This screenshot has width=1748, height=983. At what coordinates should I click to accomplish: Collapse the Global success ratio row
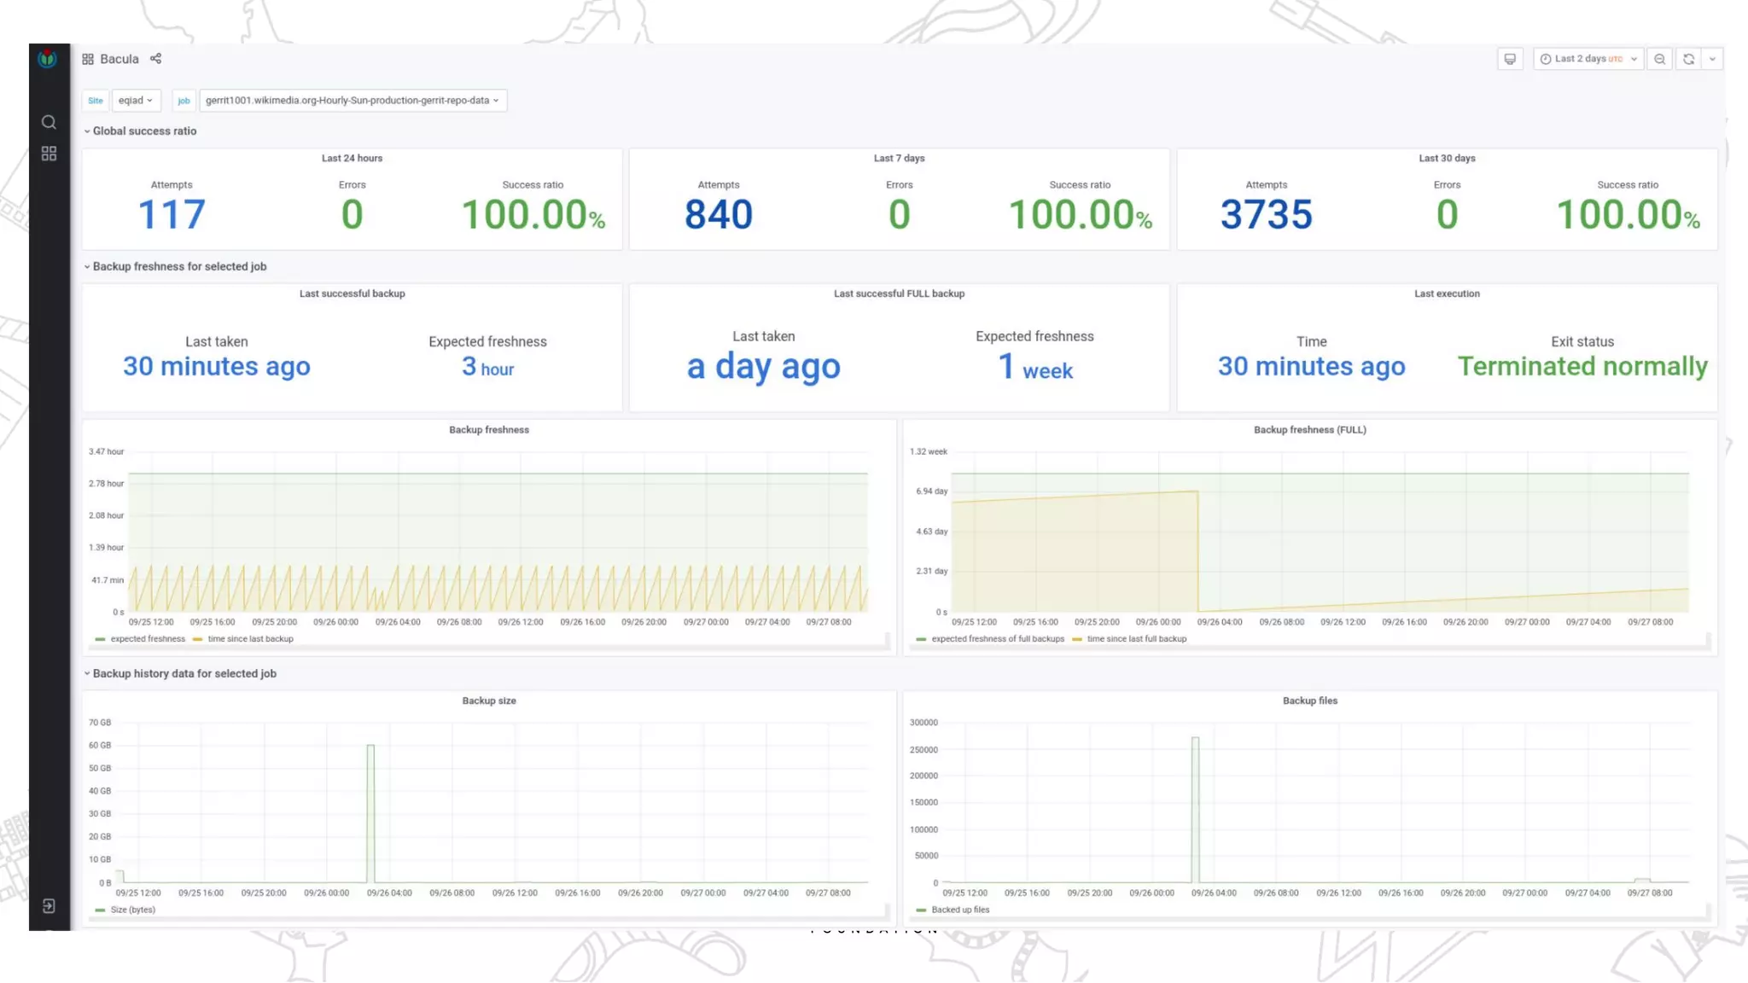143,131
